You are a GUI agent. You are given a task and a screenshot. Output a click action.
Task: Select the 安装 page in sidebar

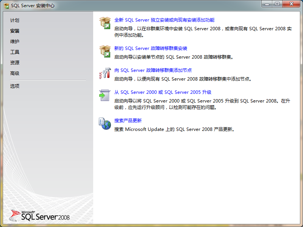click(15, 31)
